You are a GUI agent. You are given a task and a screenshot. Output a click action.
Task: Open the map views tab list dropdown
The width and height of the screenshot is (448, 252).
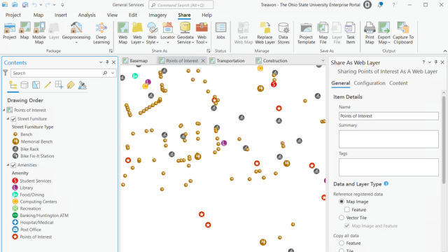tap(323, 61)
